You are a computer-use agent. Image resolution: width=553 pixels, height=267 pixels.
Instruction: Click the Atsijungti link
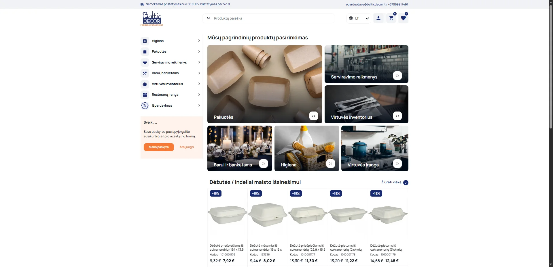[x=187, y=147]
